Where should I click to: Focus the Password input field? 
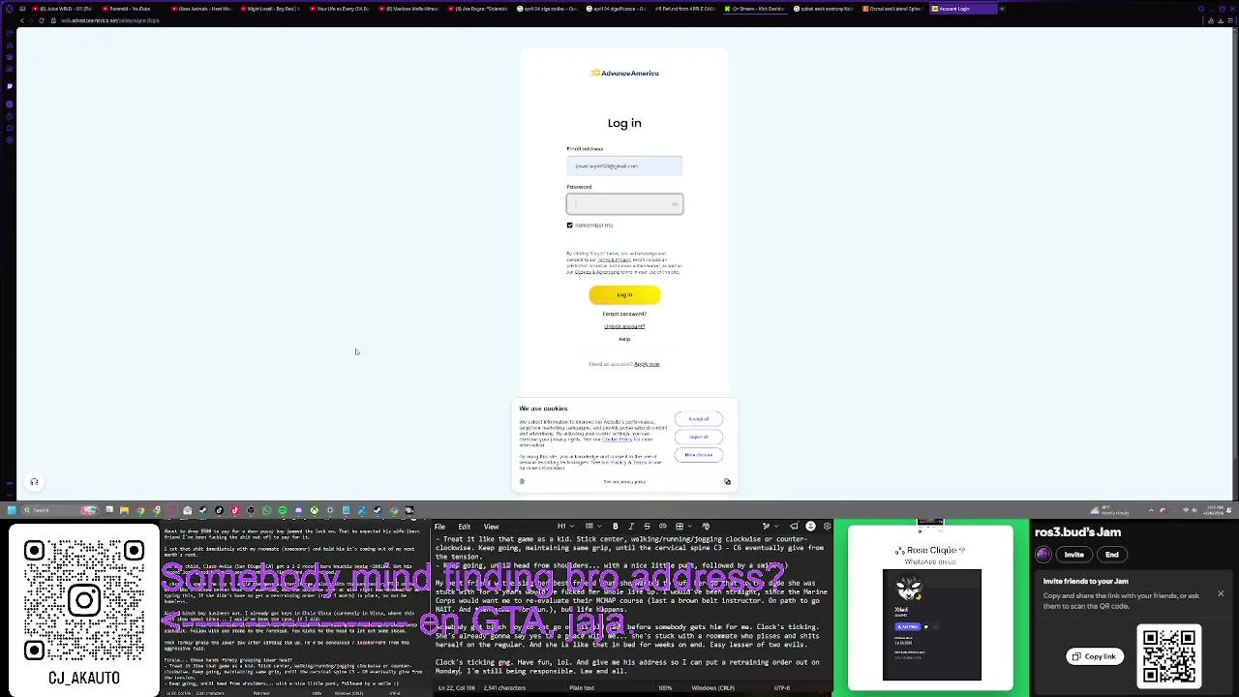click(x=624, y=204)
